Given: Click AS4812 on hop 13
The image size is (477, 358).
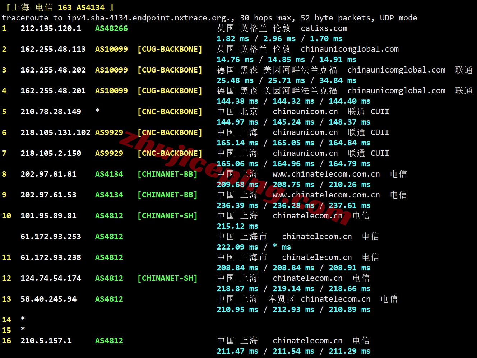Looking at the screenshot, I should click(x=109, y=299).
